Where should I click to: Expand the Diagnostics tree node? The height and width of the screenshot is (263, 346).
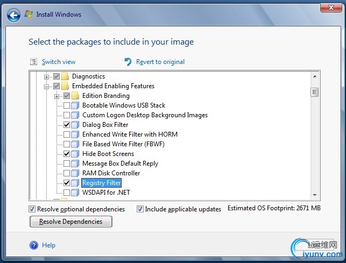pos(46,77)
